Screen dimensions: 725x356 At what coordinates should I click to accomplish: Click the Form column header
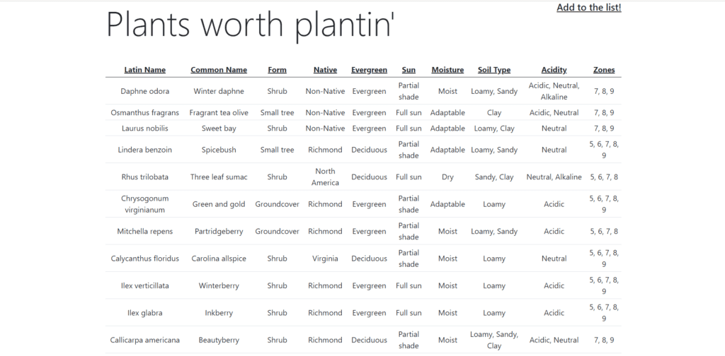(x=277, y=70)
